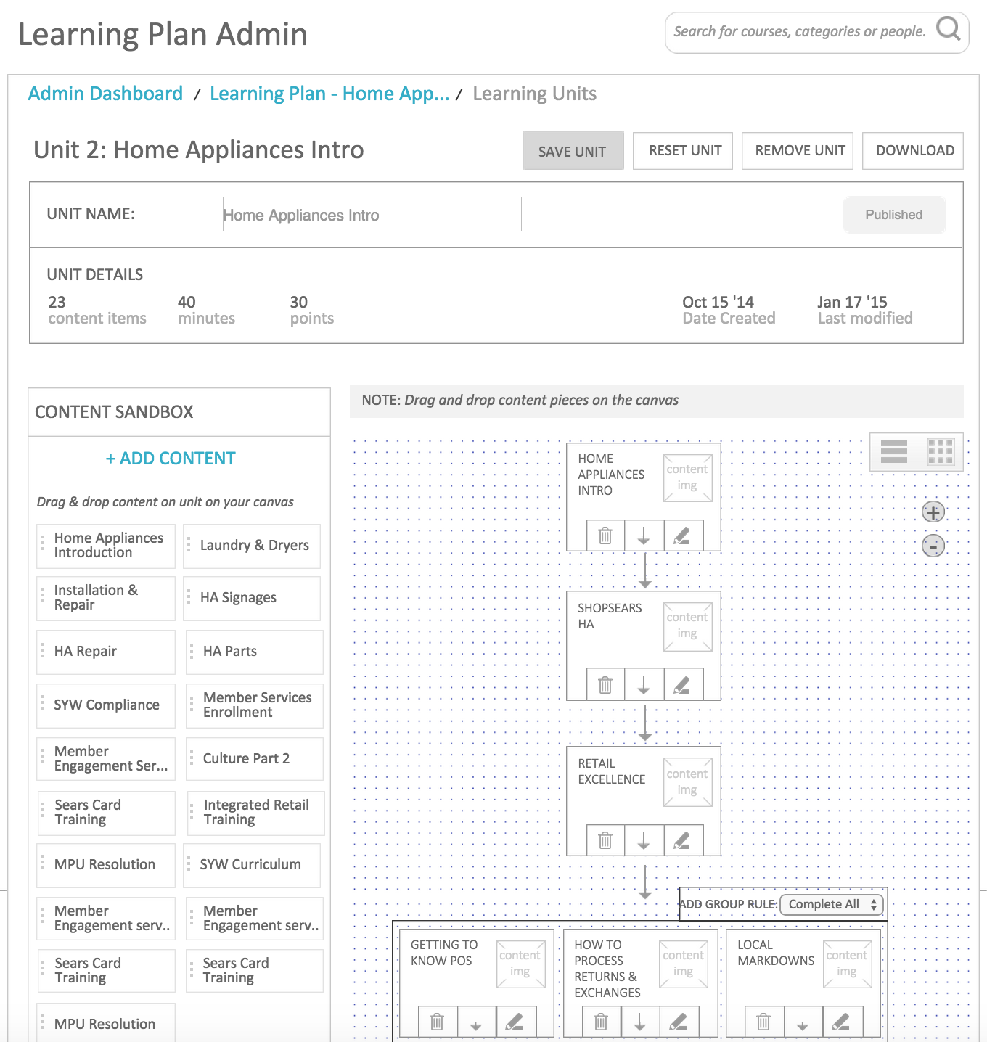Edit Getting To Know POS card
Viewport: 987px width, 1042px height.
tap(516, 1022)
